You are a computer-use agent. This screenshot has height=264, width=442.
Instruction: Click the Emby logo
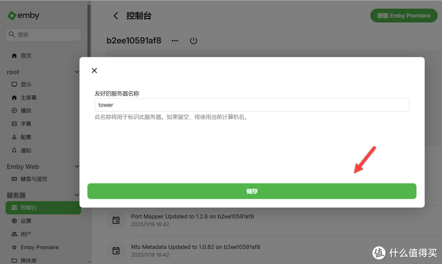(23, 16)
